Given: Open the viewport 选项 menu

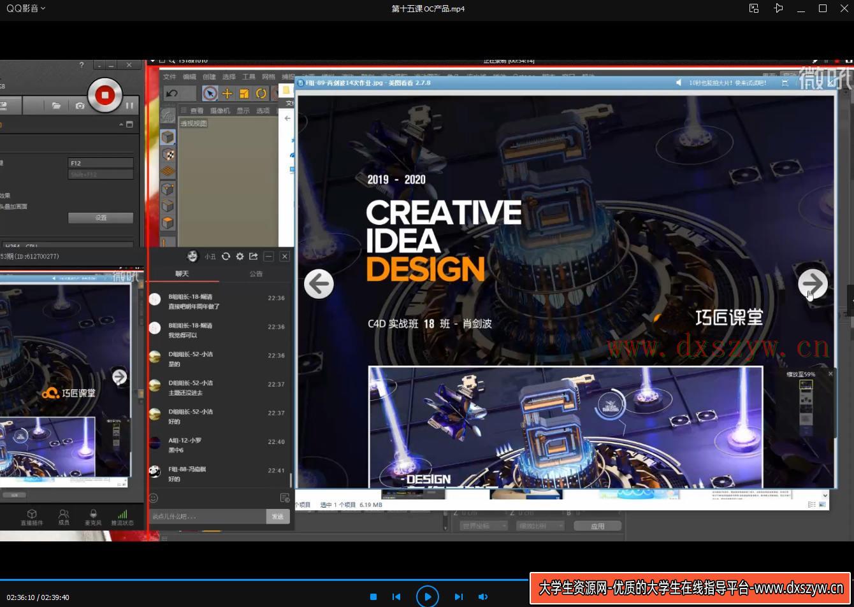Looking at the screenshot, I should click(x=263, y=111).
